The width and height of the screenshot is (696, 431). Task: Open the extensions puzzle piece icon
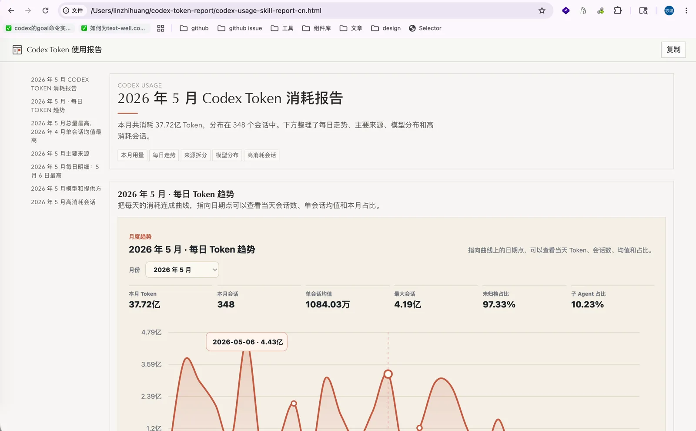click(618, 10)
